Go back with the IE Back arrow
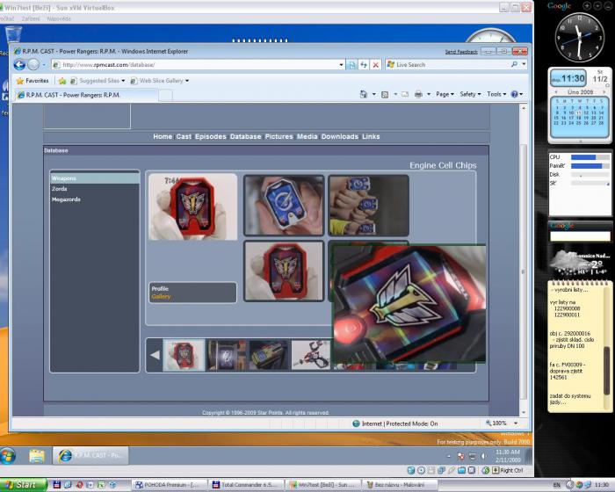Screen dimensions: 615x492 coord(19,65)
